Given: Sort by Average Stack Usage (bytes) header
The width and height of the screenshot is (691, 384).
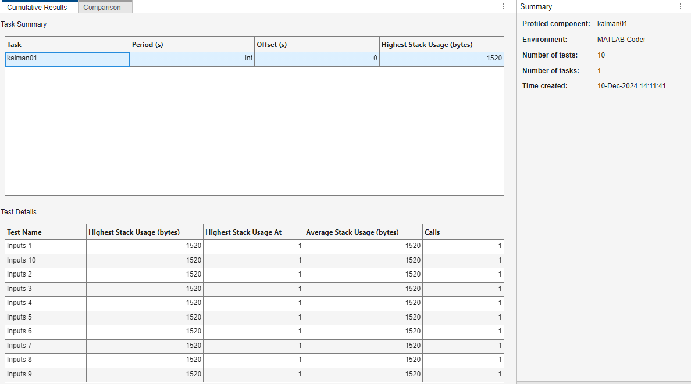Looking at the screenshot, I should [x=363, y=232].
